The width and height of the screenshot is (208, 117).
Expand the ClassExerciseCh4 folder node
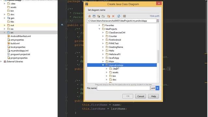click(103, 32)
